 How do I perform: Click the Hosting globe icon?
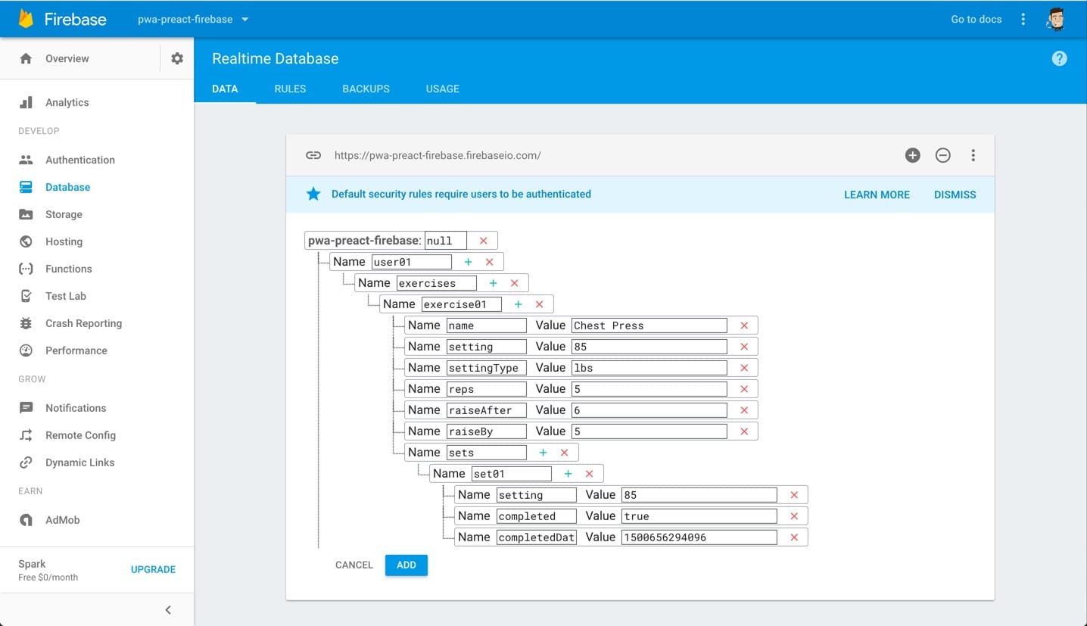(26, 241)
